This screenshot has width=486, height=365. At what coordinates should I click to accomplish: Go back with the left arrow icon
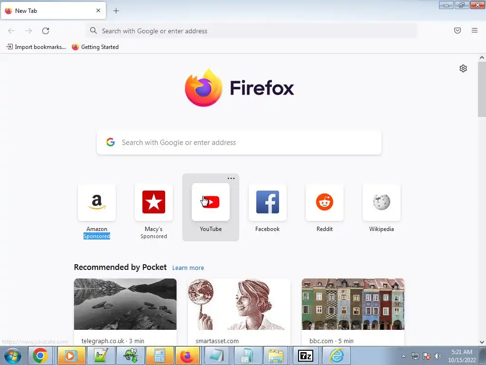pyautogui.click(x=11, y=31)
